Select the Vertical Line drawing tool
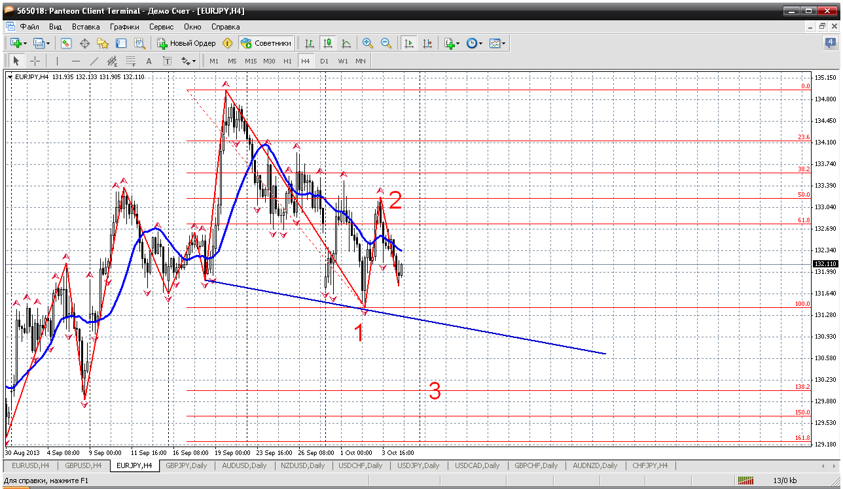 click(57, 61)
